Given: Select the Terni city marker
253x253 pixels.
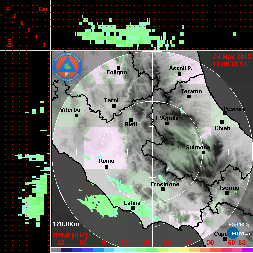Looking at the screenshot, I should pos(114,106).
